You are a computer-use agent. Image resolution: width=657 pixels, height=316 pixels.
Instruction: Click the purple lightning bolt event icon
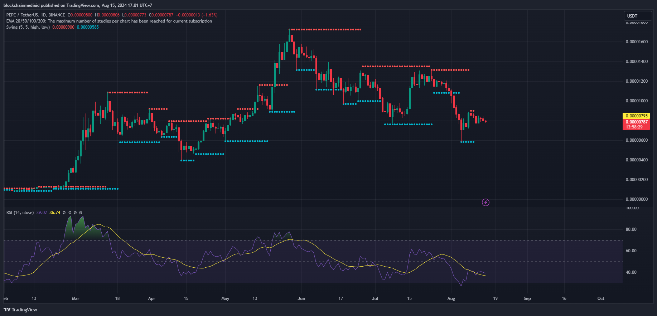pos(485,203)
